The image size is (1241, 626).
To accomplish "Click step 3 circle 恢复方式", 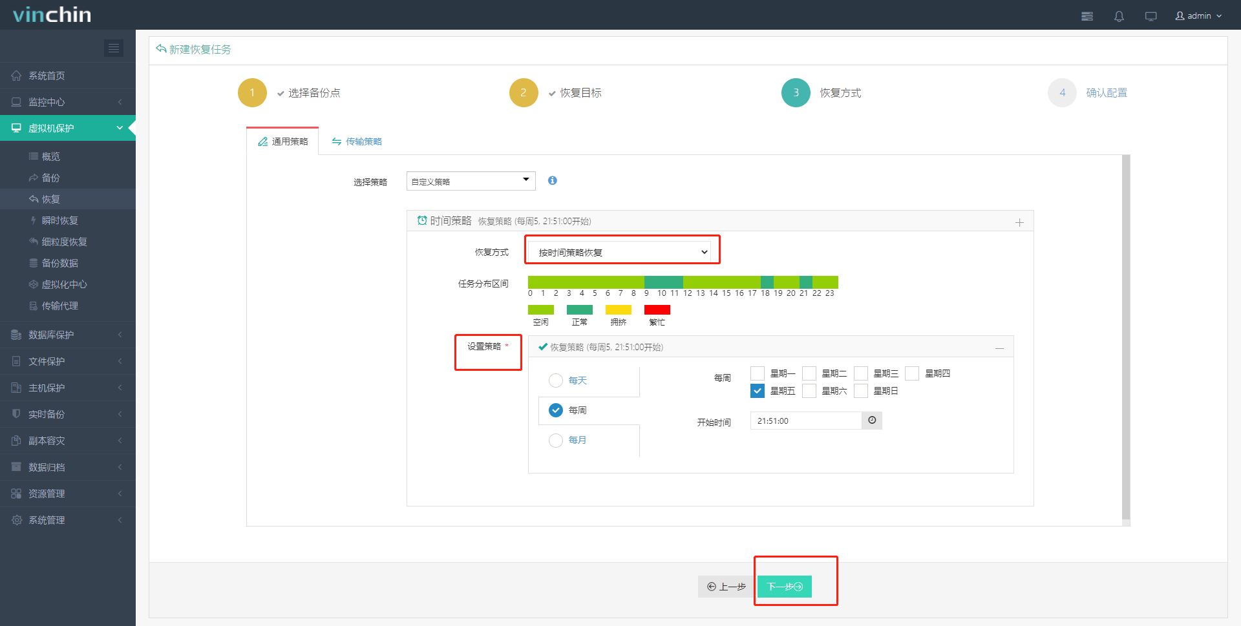I will pos(796,92).
